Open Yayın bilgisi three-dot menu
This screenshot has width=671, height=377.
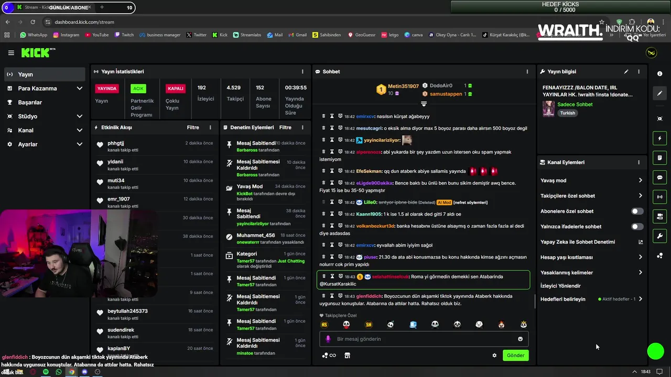click(x=638, y=72)
